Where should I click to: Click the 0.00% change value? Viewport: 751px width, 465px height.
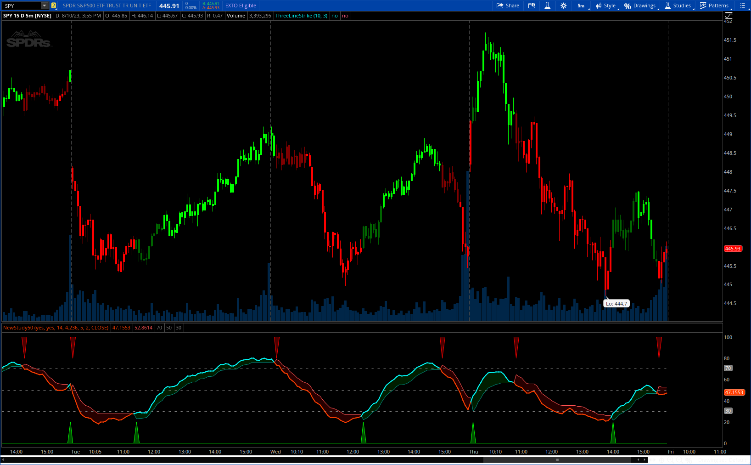(191, 8)
